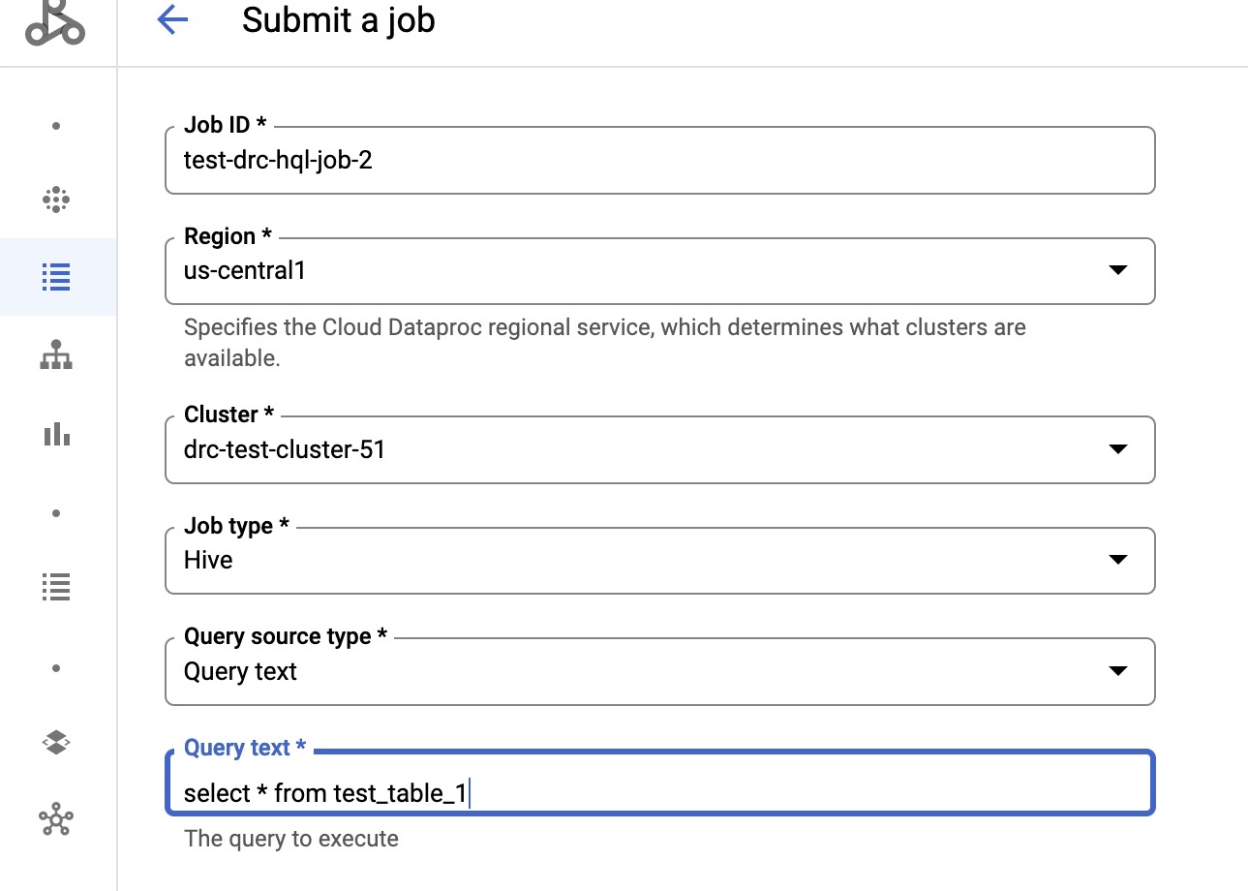Click the topmost dot separator in sidebar
1248x891 pixels.
point(56,126)
